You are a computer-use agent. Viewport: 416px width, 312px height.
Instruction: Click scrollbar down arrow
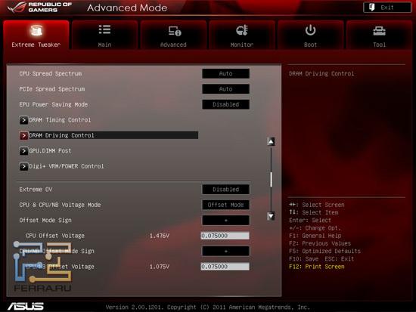click(271, 216)
